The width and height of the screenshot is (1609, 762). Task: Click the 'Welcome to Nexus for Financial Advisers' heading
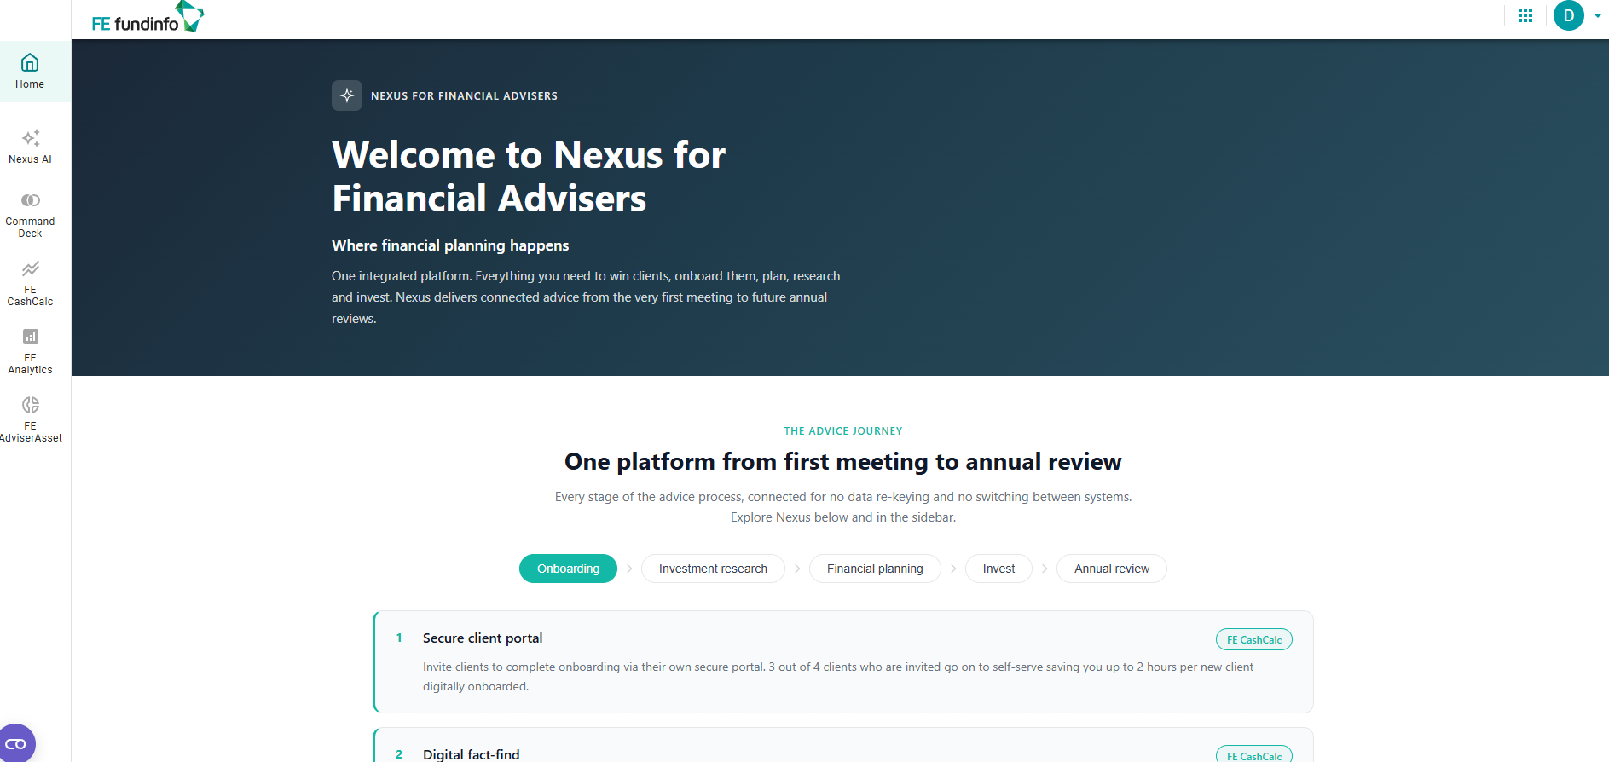529,176
